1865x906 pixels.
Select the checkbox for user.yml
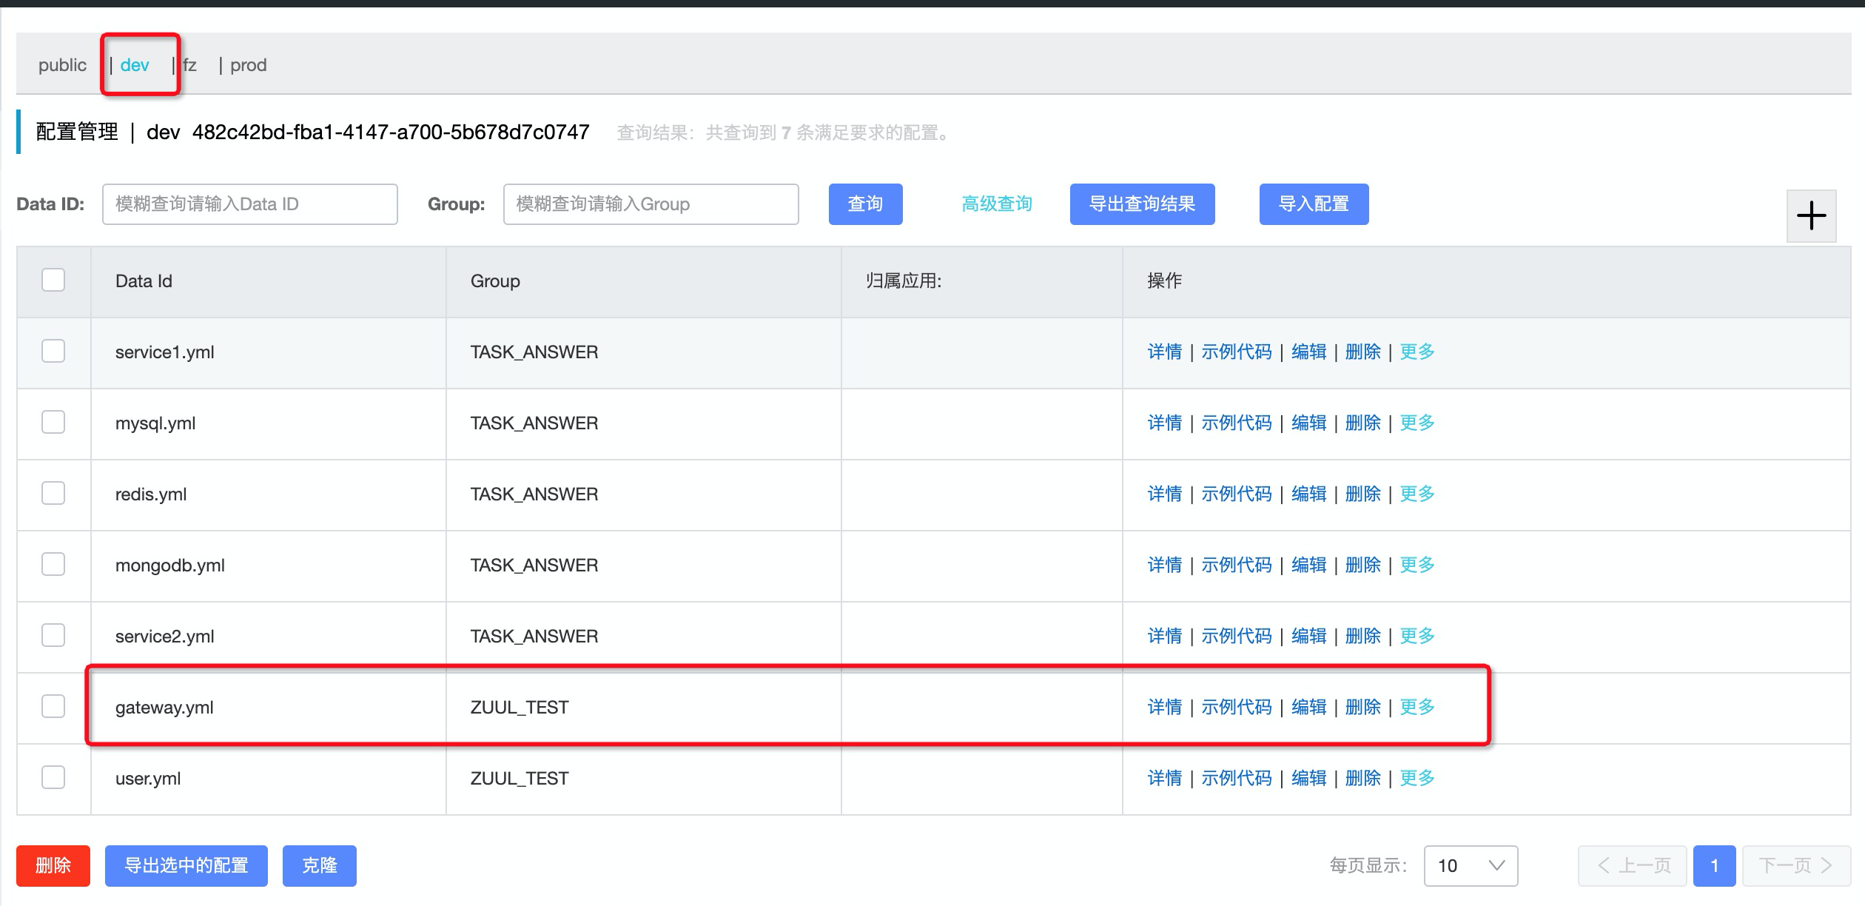coord(53,778)
